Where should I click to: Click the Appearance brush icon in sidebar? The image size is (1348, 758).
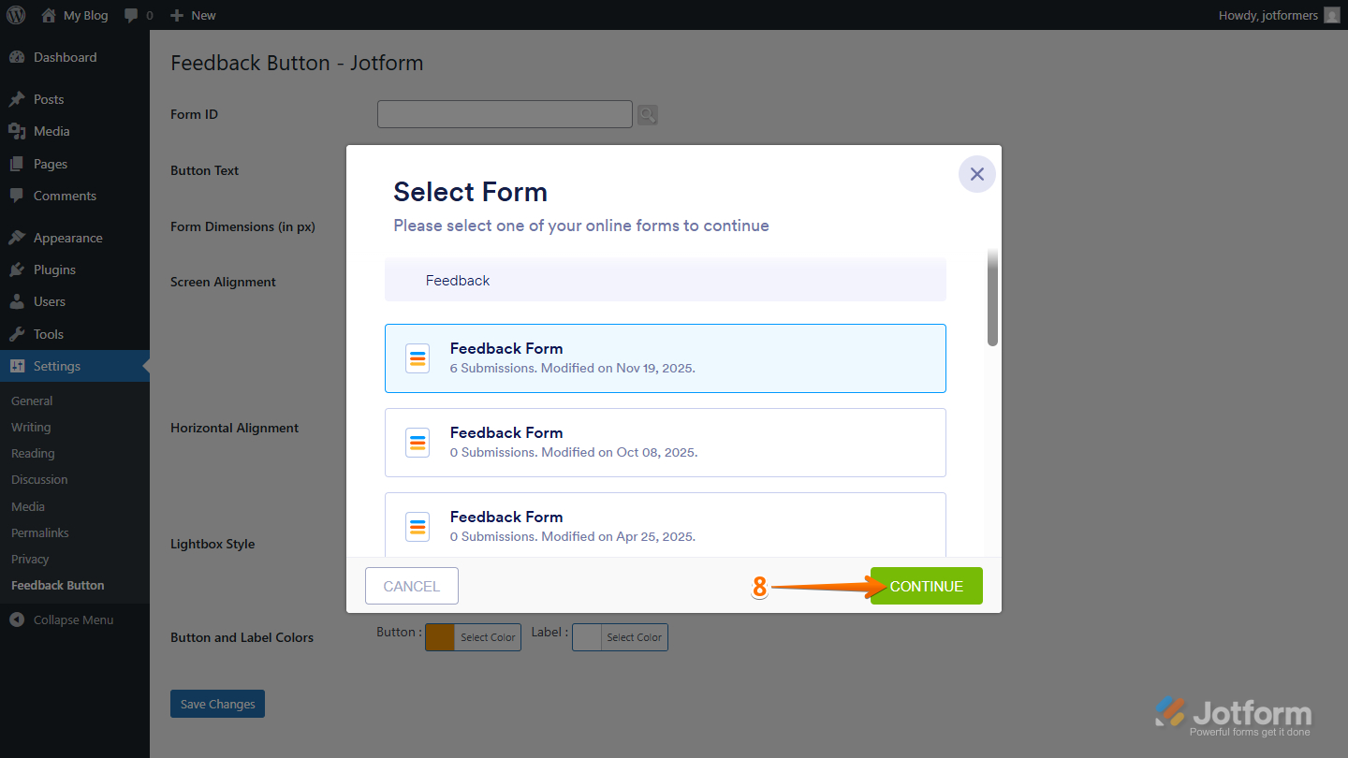[x=17, y=238]
